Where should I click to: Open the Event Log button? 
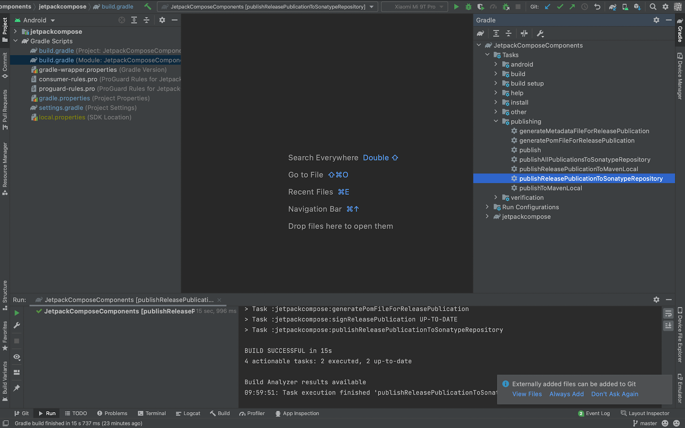click(x=594, y=413)
